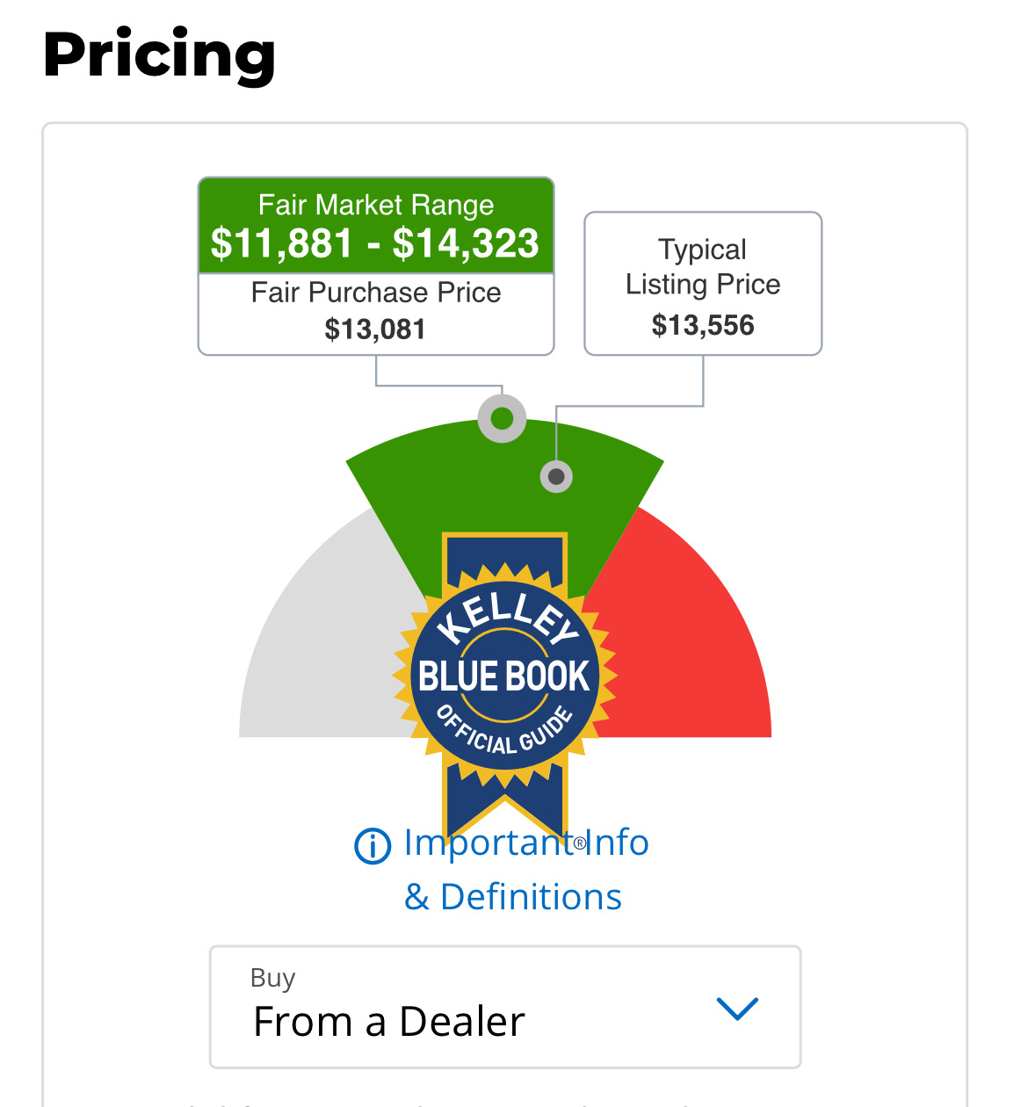
Task: Click the $13,556 listing price value
Action: [703, 326]
